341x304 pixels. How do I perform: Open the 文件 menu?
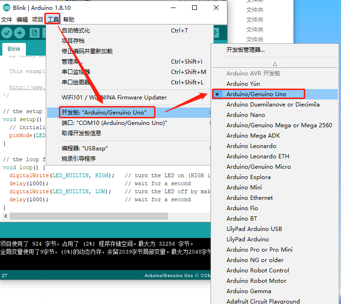(x=7, y=20)
